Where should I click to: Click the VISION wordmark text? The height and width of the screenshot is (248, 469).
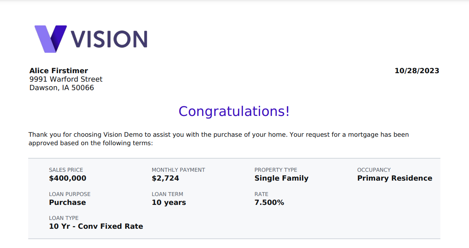pos(109,39)
